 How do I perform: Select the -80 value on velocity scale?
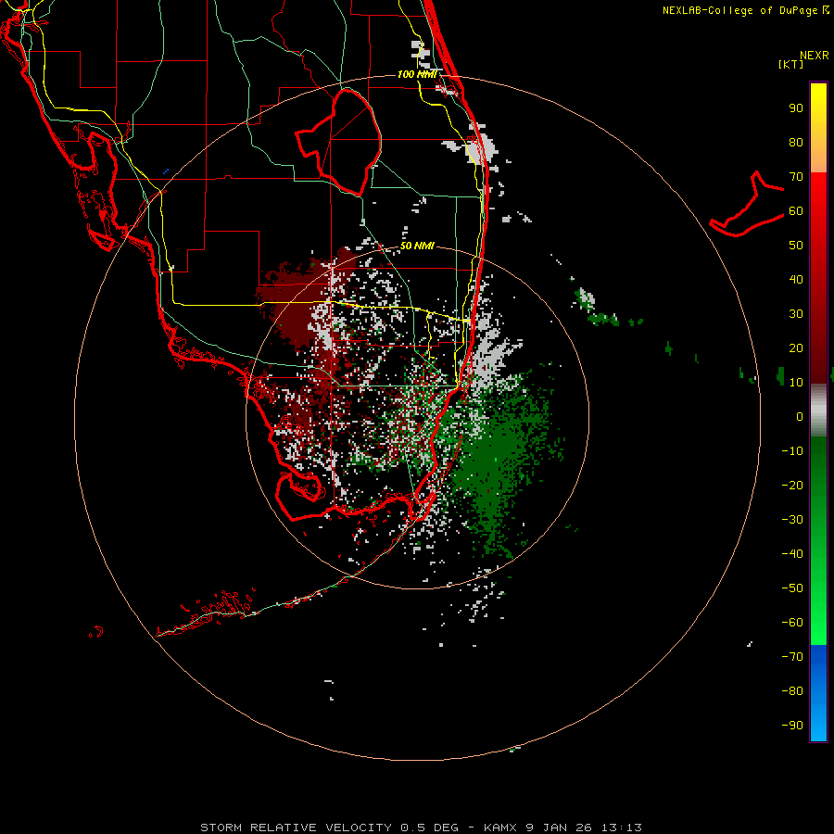792,691
